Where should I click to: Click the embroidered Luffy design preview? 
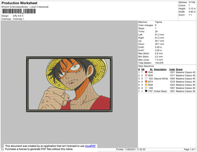pyautogui.click(x=69, y=84)
